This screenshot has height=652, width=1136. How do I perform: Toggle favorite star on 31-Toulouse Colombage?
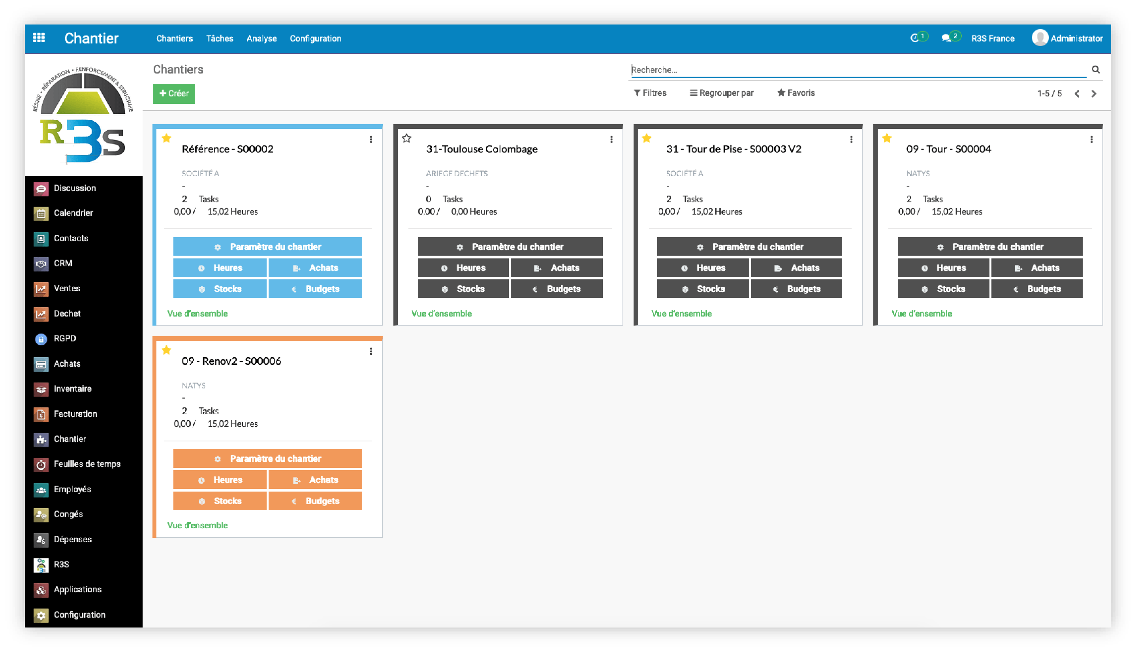(x=406, y=139)
